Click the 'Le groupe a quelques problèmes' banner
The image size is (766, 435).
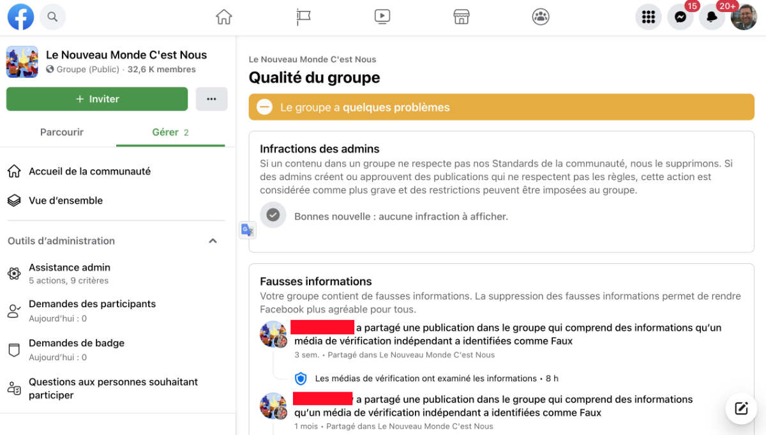pos(501,107)
